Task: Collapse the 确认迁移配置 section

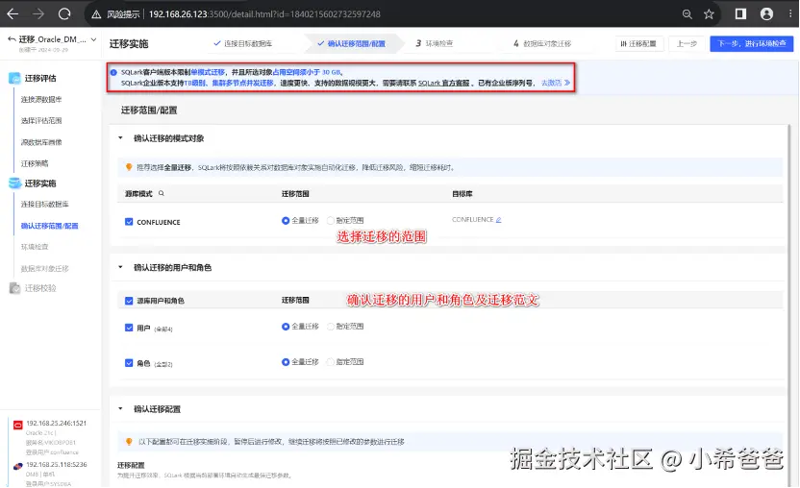Action: [120, 409]
